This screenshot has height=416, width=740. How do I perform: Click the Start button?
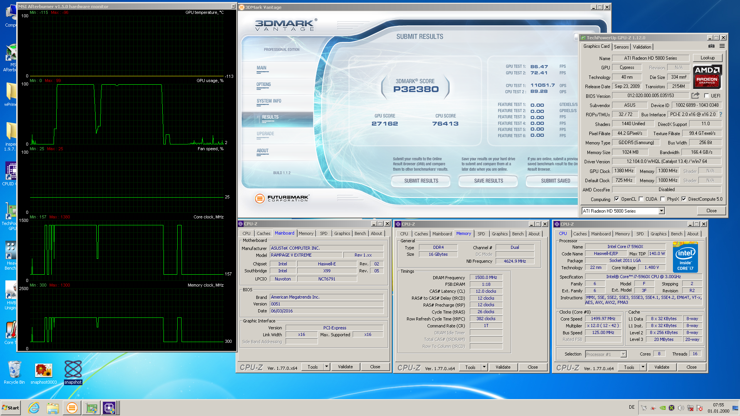[11, 408]
